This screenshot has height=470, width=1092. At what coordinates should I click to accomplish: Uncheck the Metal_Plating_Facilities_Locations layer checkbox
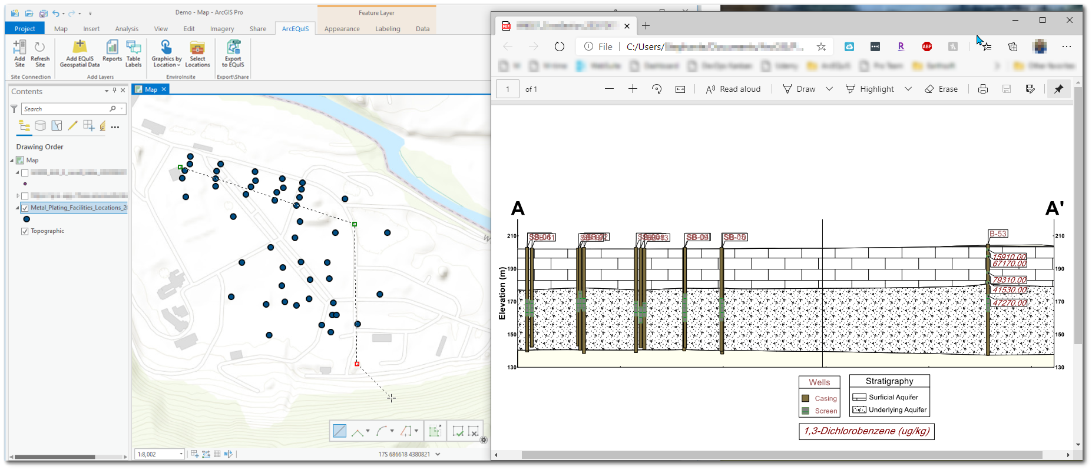tap(25, 208)
